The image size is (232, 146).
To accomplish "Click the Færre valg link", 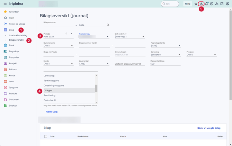I will coord(52,112).
